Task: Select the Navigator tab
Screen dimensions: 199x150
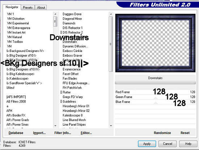Action: coord(12,7)
